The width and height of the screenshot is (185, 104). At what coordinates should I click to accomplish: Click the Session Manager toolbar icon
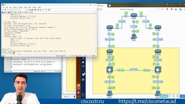3,10
